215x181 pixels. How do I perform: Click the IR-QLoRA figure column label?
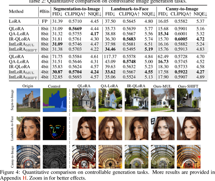[136, 86]
